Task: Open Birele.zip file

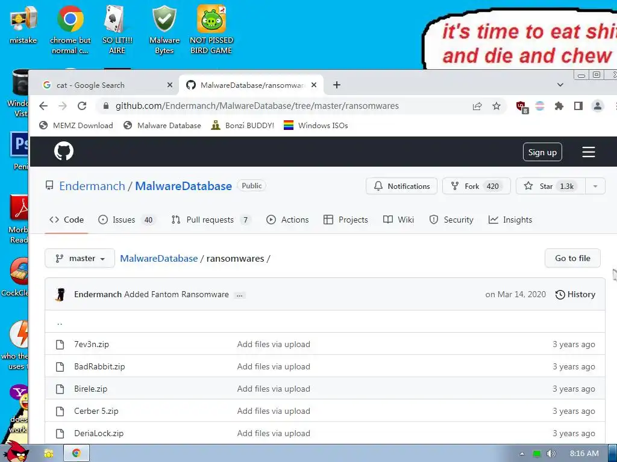Action: point(91,389)
